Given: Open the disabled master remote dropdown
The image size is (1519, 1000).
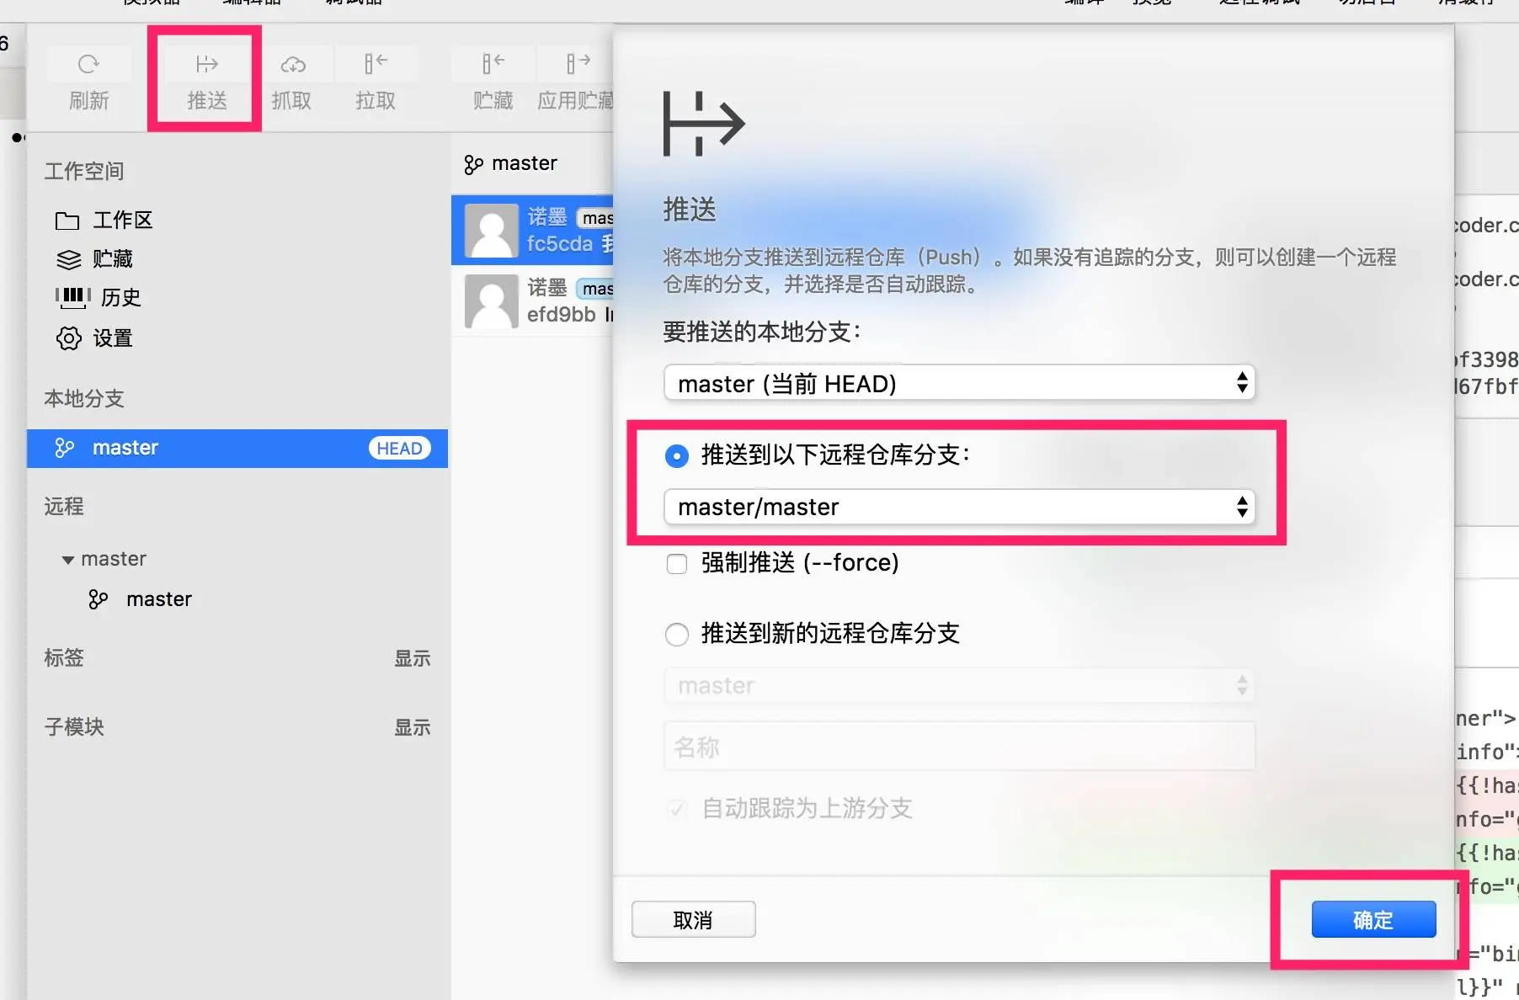Looking at the screenshot, I should (x=959, y=685).
